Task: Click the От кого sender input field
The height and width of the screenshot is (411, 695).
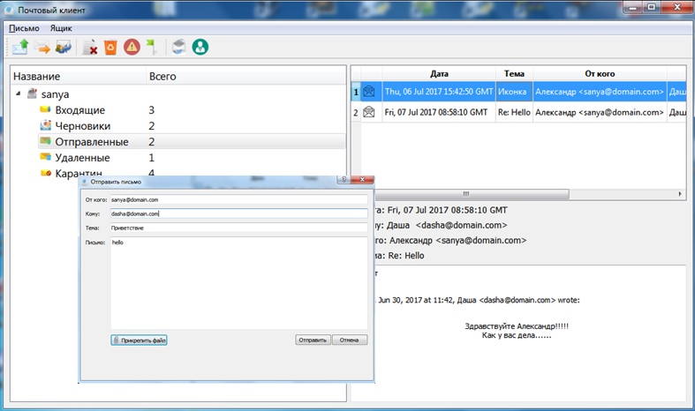Action: tap(239, 199)
